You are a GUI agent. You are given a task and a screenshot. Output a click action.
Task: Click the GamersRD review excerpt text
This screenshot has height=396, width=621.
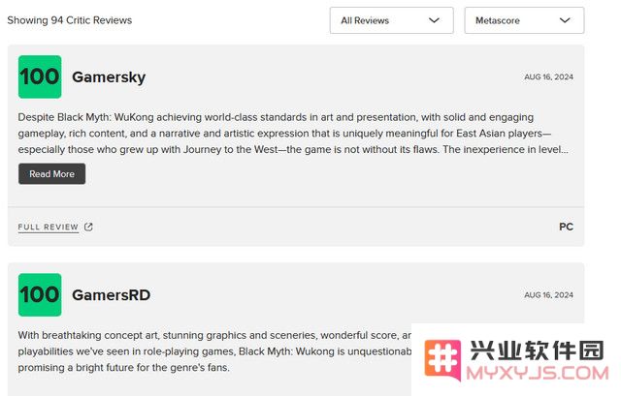tap(214, 351)
